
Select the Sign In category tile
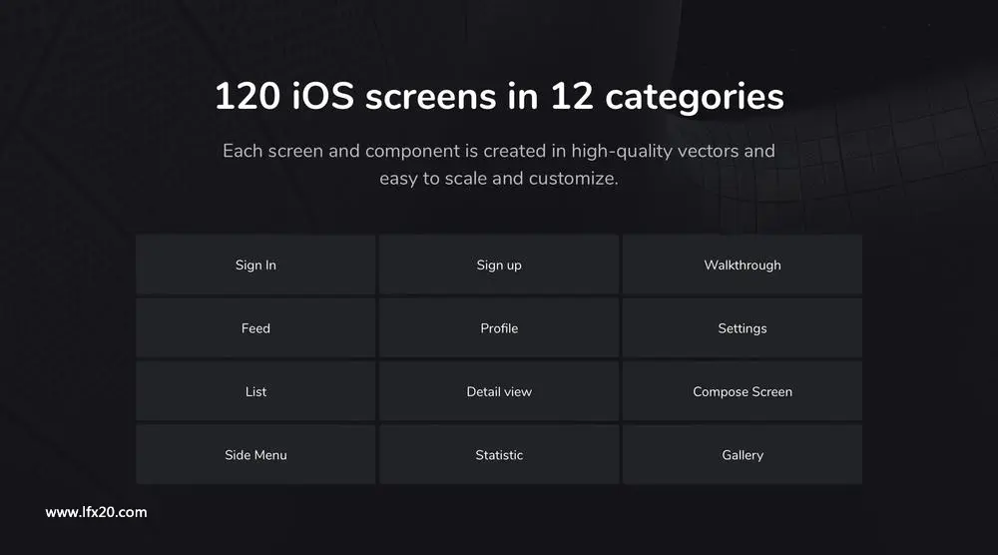point(255,265)
